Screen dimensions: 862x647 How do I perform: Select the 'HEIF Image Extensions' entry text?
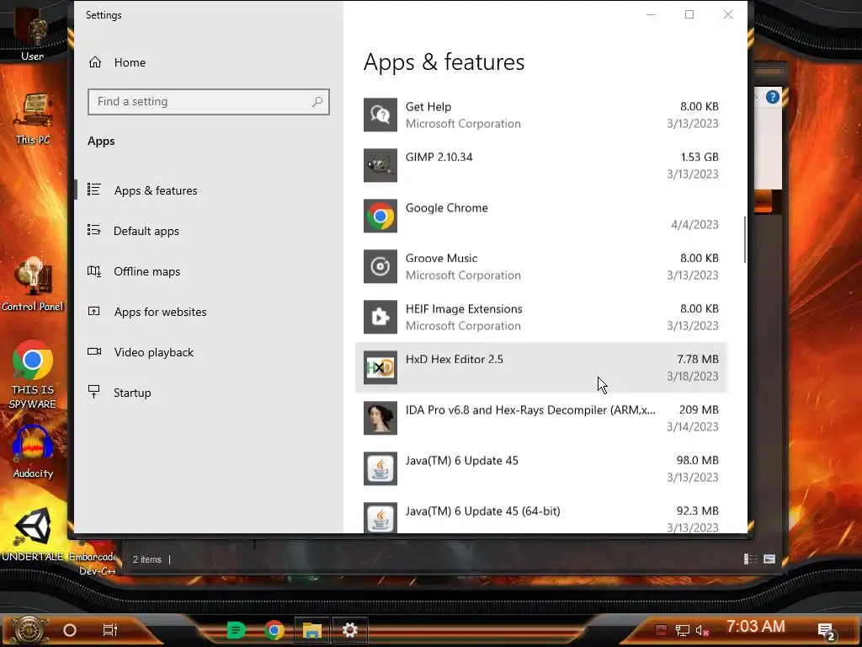coord(464,309)
